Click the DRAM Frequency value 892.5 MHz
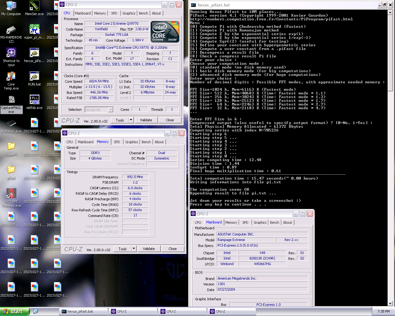Screen dimensions: 395x316 click(135, 177)
